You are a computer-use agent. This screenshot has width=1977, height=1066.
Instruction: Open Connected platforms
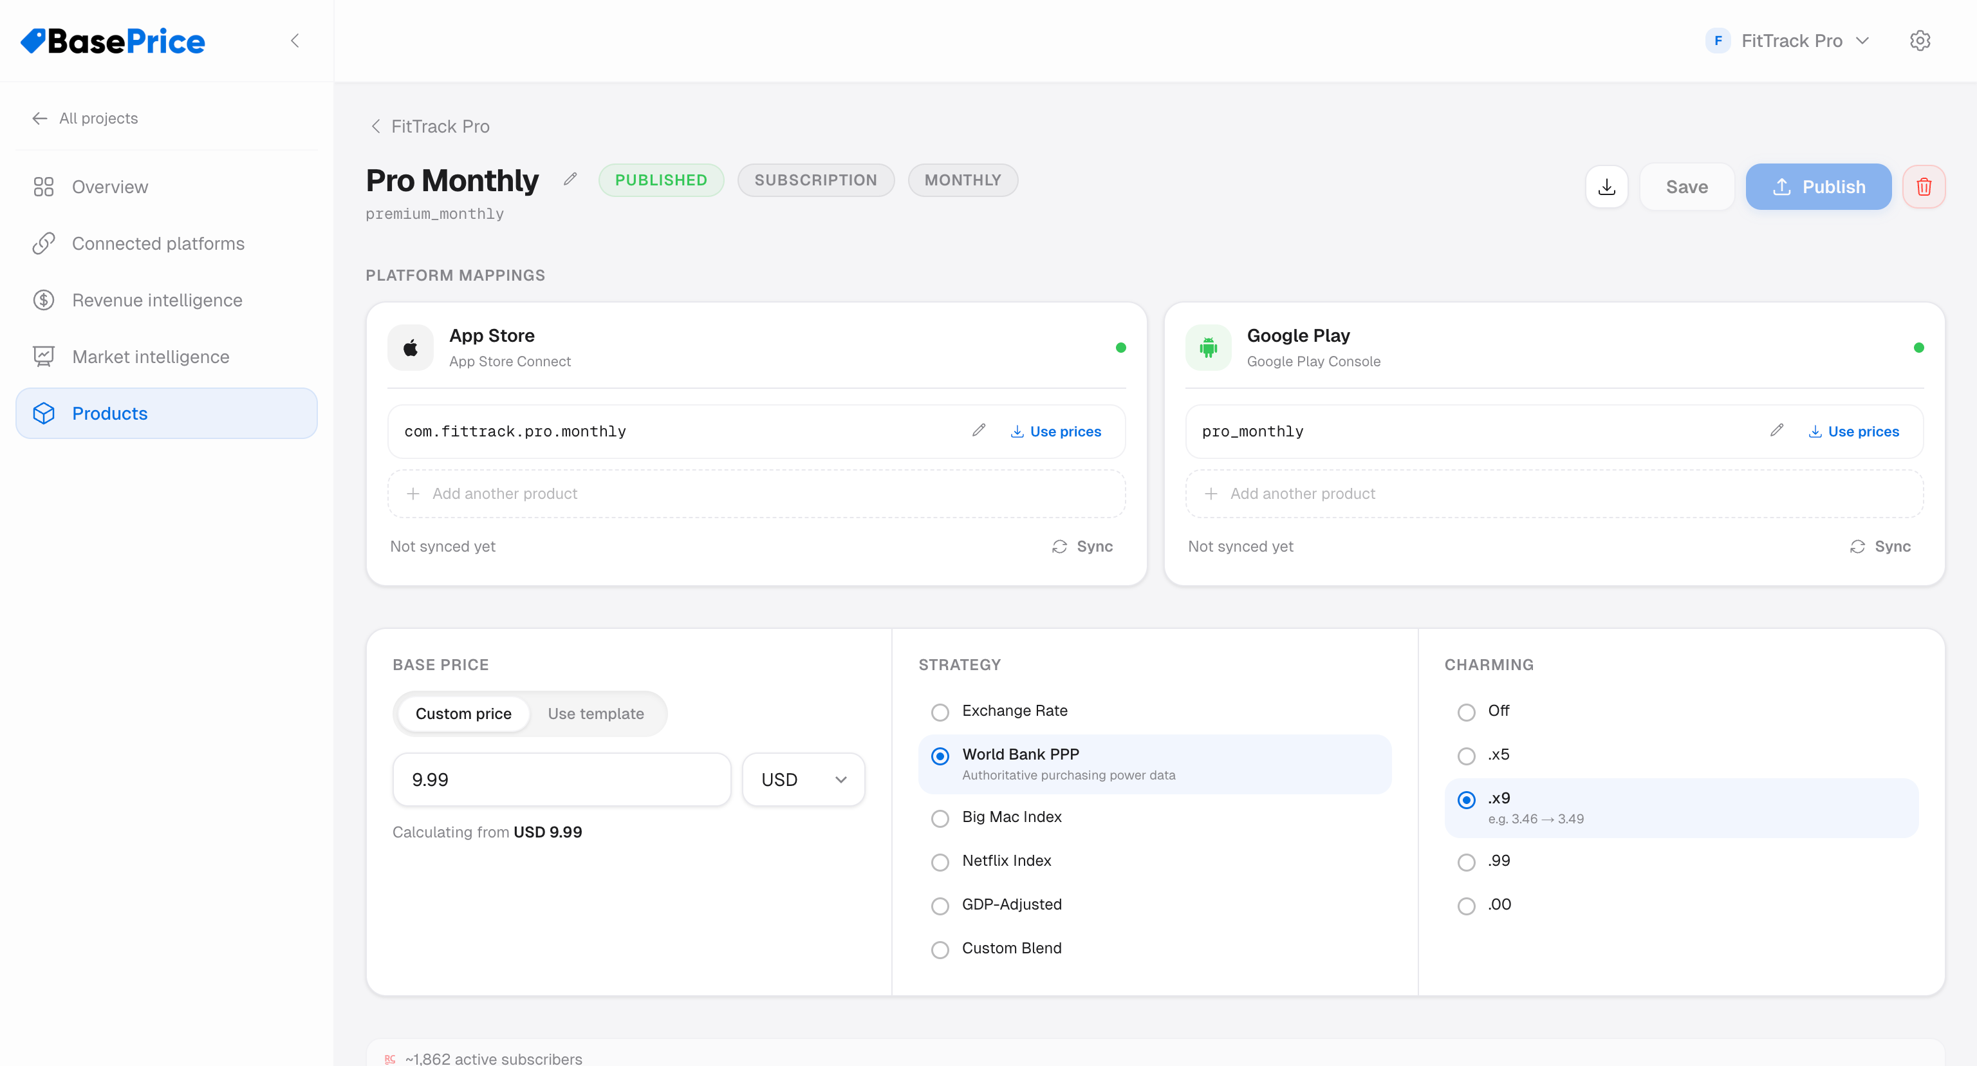point(167,243)
